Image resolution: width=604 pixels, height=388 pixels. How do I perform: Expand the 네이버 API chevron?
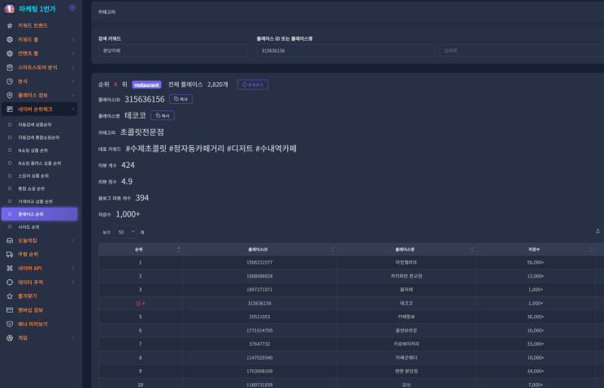tap(73, 268)
